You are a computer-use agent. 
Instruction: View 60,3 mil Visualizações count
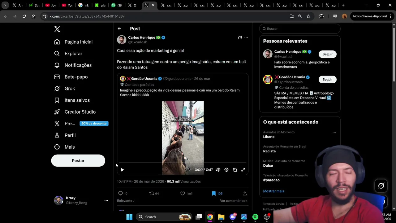pyautogui.click(x=184, y=181)
